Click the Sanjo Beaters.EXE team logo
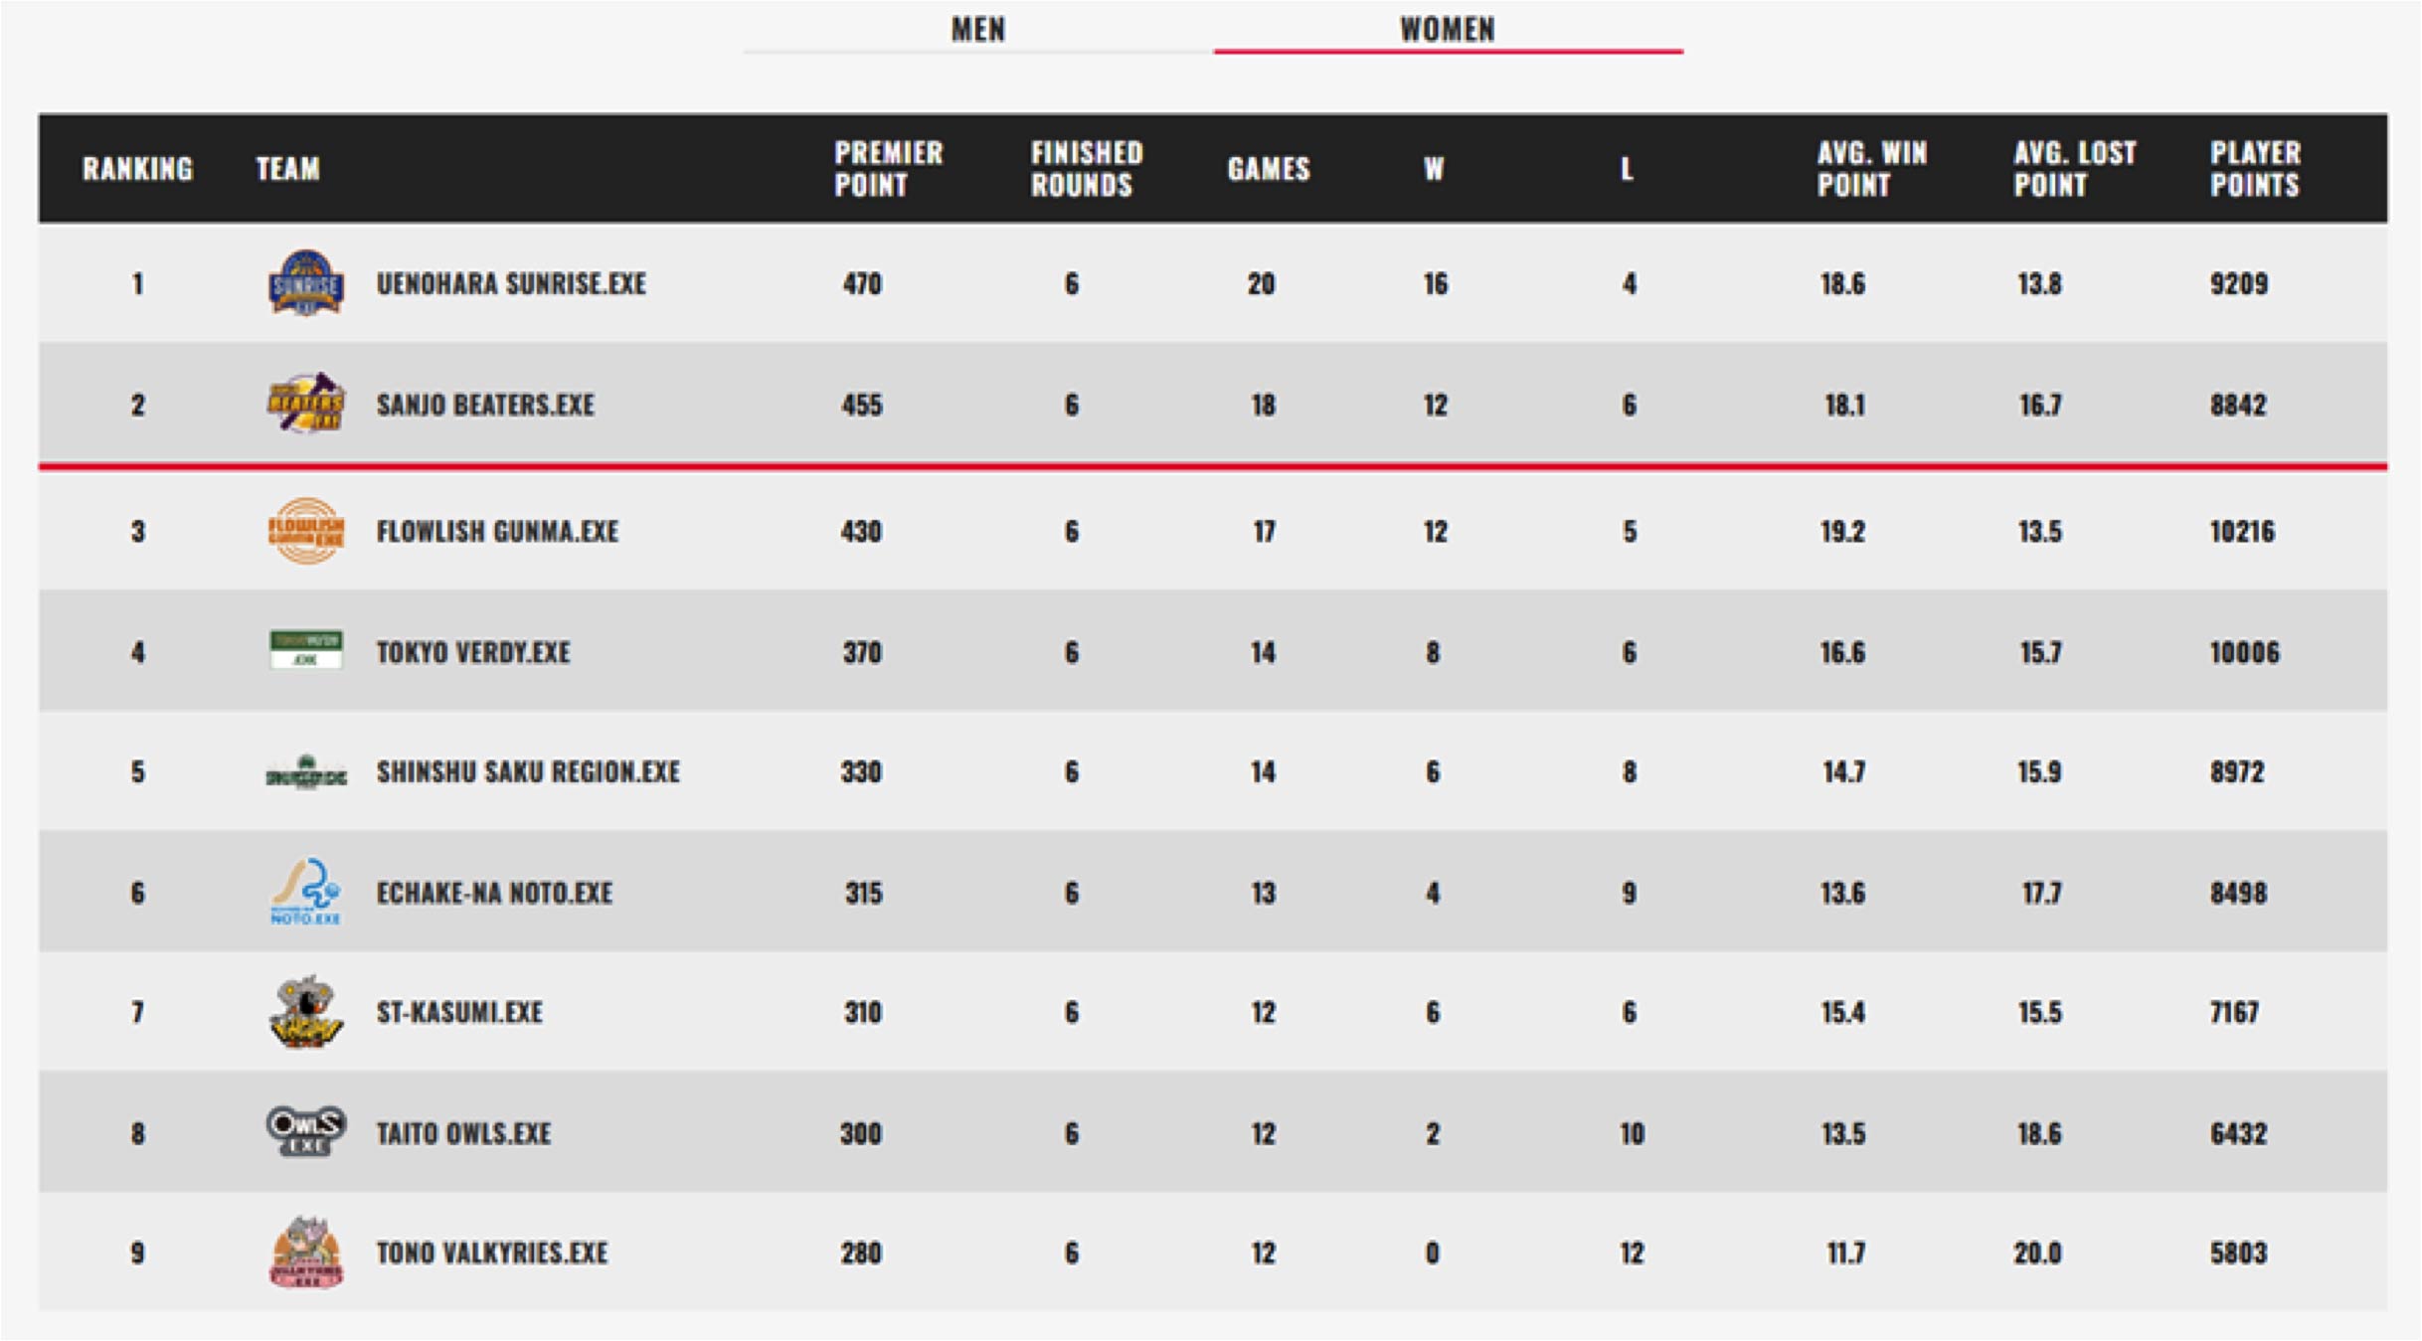The width and height of the screenshot is (2422, 1341). coord(306,404)
